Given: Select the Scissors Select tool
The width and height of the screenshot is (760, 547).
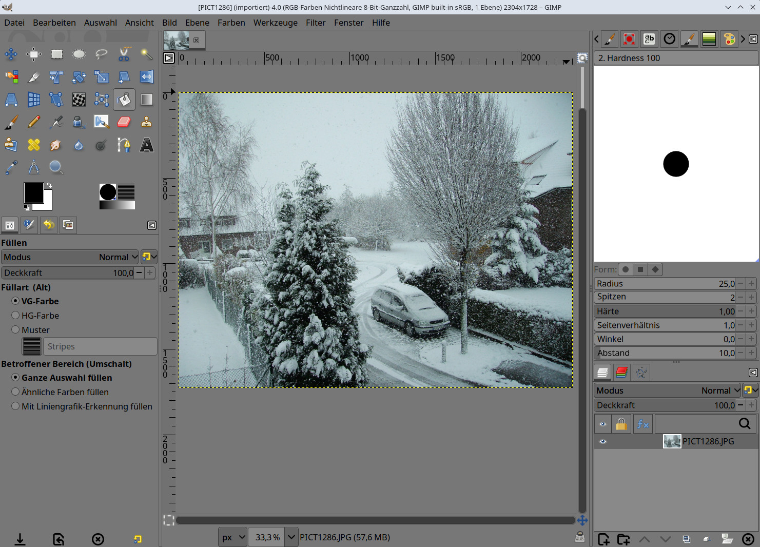Looking at the screenshot, I should 124,54.
